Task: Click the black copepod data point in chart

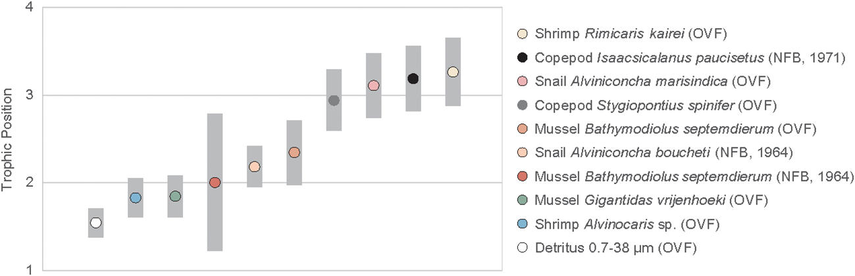Action: [x=413, y=79]
